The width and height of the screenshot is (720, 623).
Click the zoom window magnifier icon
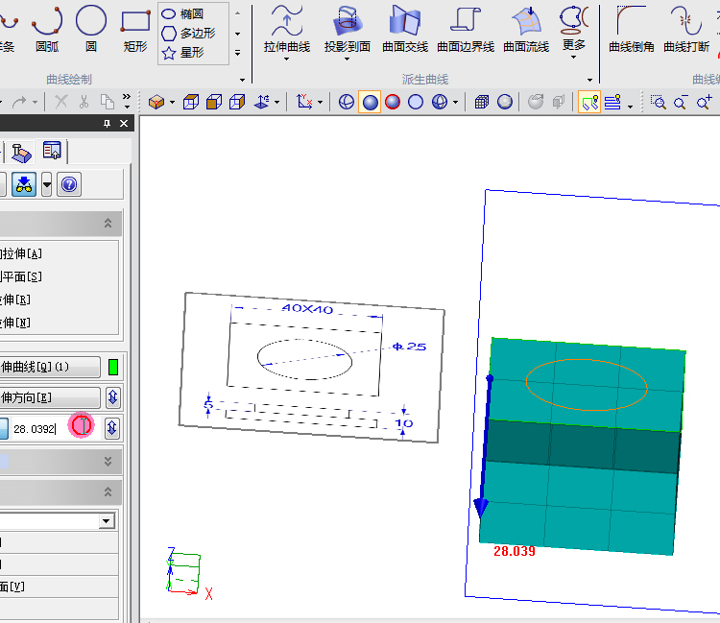658,102
